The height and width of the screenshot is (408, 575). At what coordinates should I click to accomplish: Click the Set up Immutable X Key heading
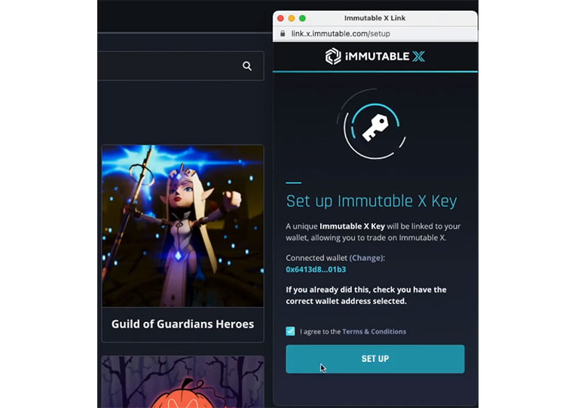click(x=372, y=201)
